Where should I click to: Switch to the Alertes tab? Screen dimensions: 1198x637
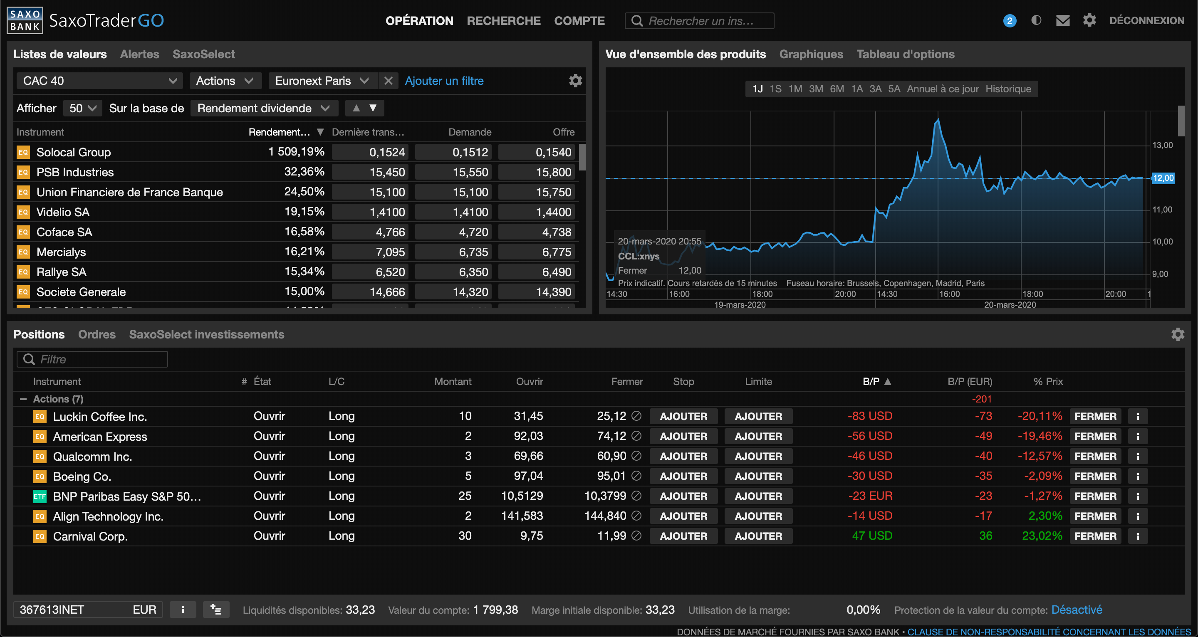point(139,54)
